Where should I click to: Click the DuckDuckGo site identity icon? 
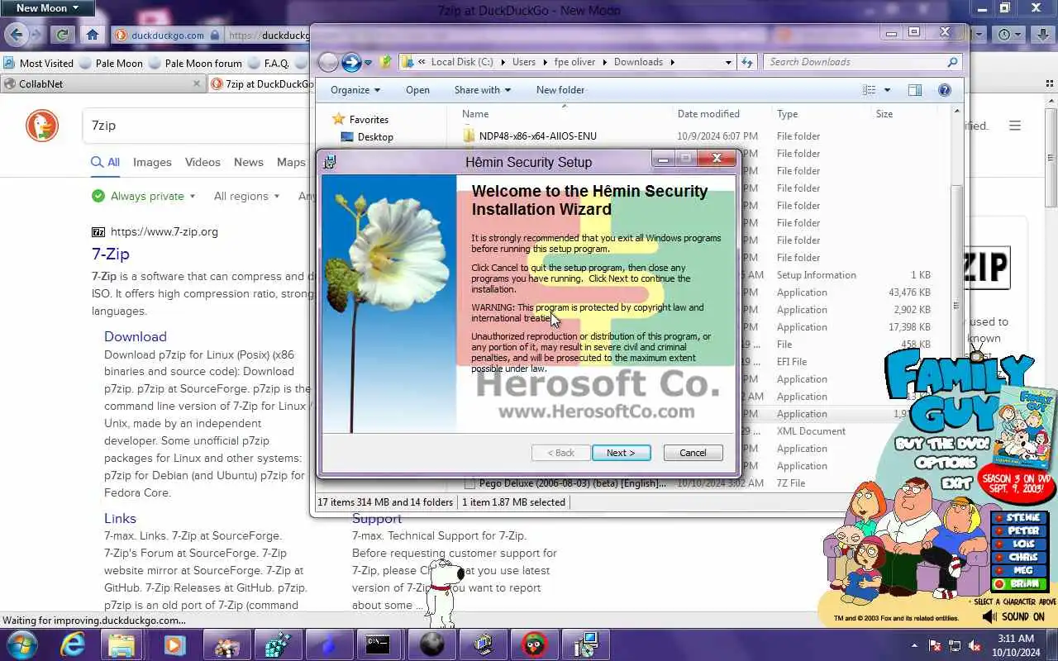tap(121, 36)
